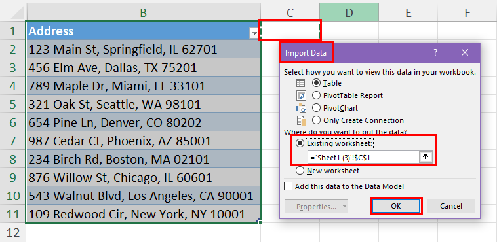Select row 1 header
The width and height of the screenshot is (497, 242).
click(12, 31)
